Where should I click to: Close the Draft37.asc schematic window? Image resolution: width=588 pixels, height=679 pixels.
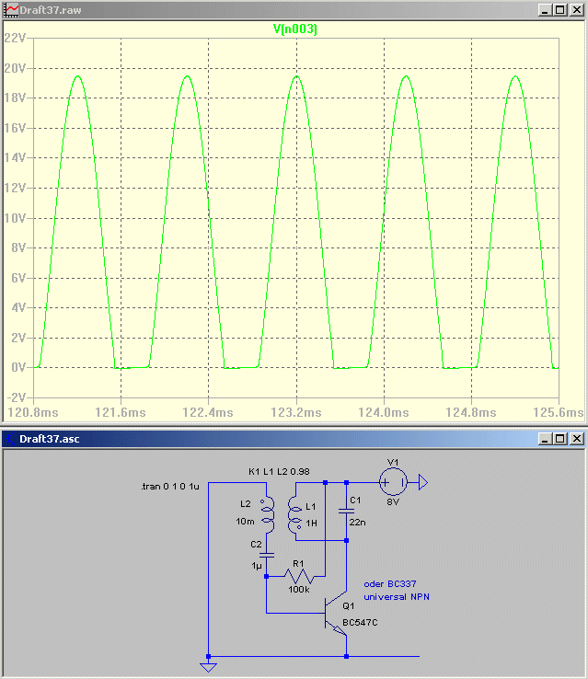click(576, 439)
